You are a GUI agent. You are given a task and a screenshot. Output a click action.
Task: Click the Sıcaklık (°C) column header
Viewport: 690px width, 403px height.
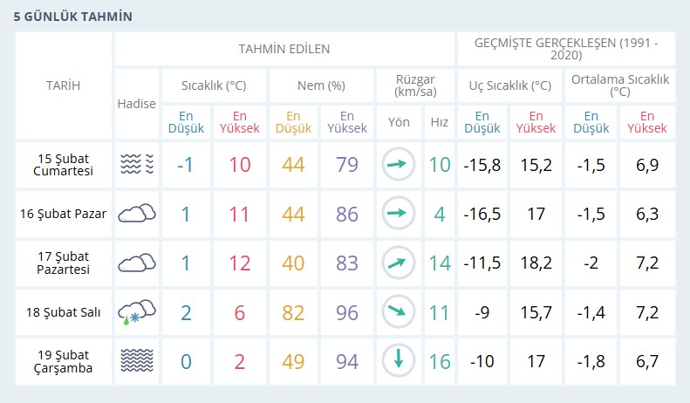pyautogui.click(x=213, y=85)
